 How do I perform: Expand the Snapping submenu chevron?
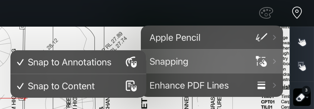[274, 61]
